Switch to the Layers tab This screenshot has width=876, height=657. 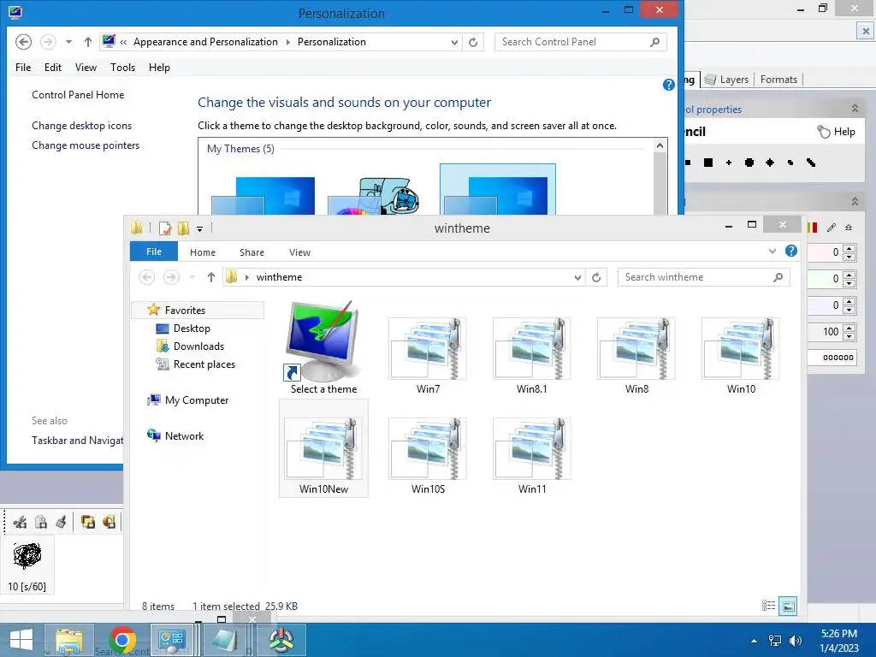click(727, 80)
